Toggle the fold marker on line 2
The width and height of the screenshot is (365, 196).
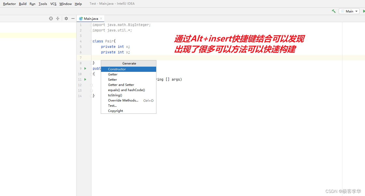(x=91, y=30)
